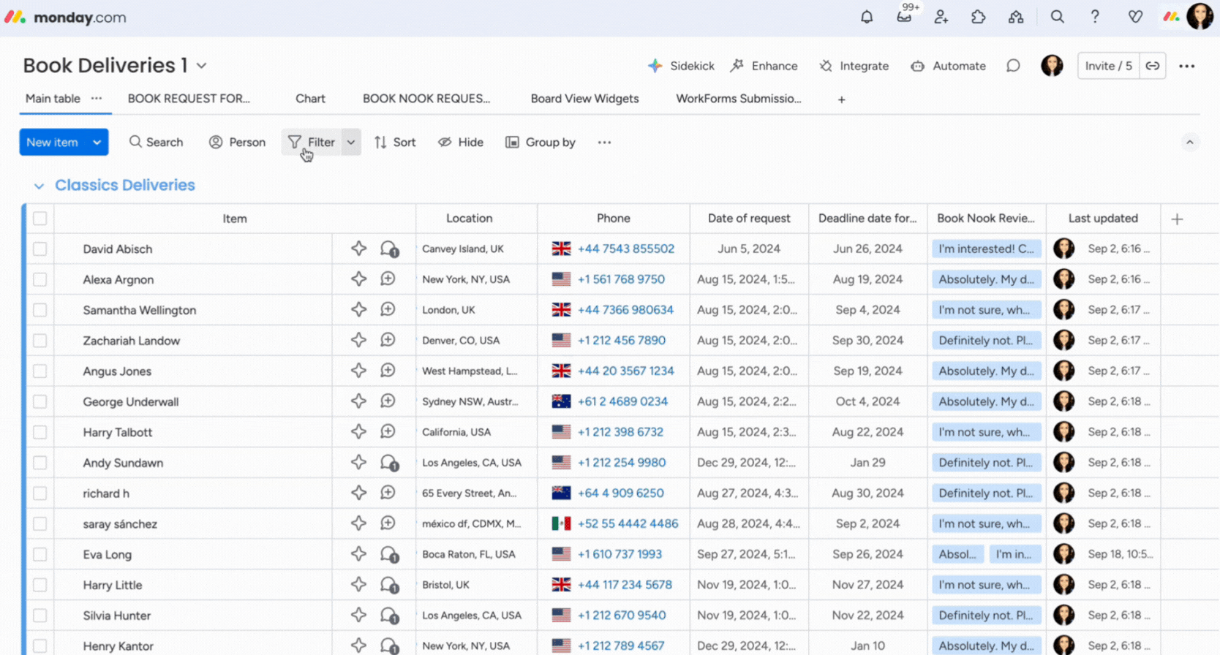This screenshot has width=1220, height=655.
Task: Select all items via header checkbox
Action: (x=40, y=219)
